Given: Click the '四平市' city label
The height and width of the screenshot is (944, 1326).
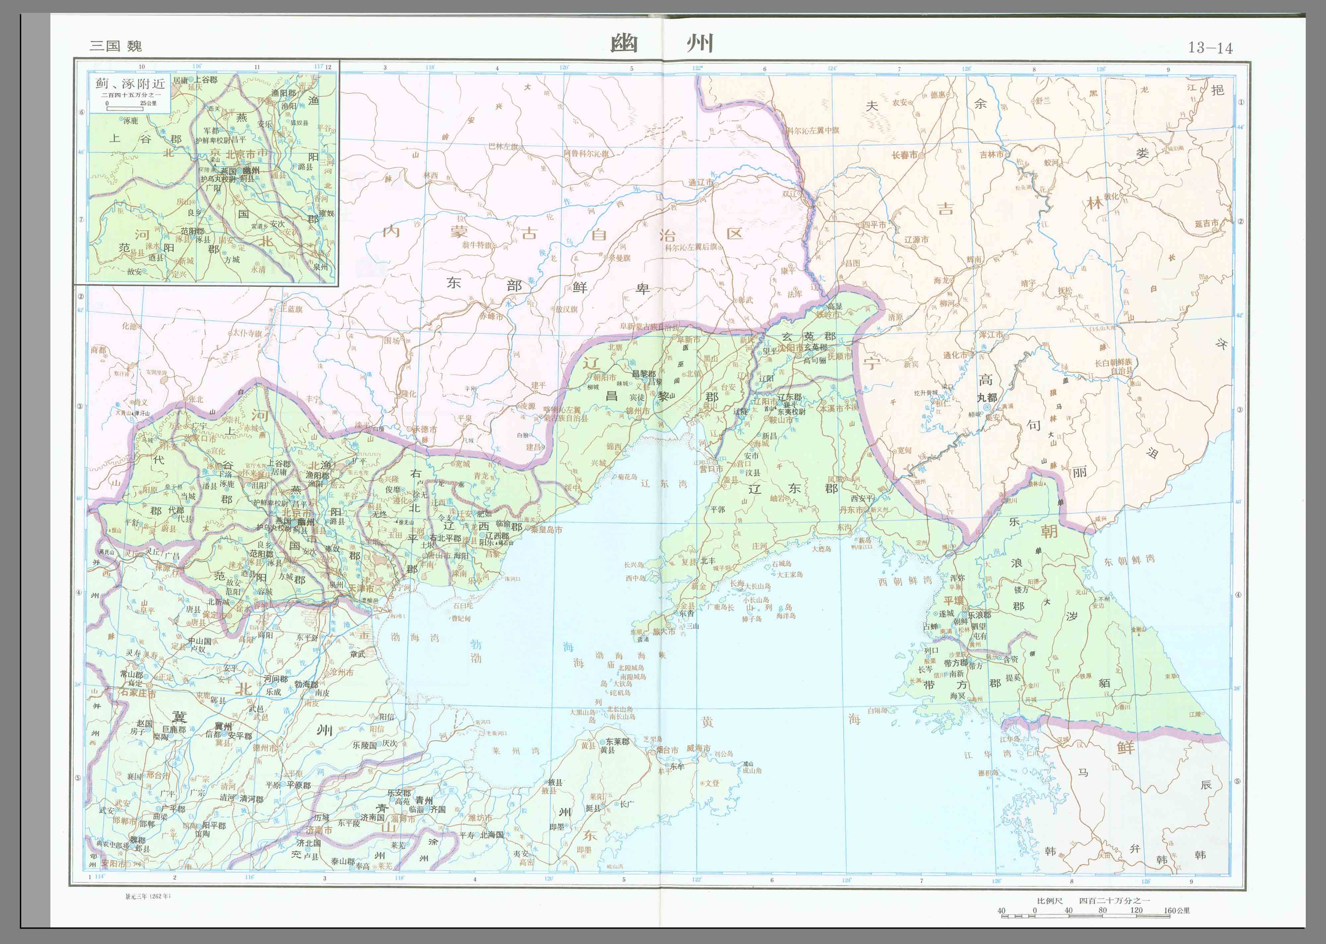Looking at the screenshot, I should click(874, 225).
